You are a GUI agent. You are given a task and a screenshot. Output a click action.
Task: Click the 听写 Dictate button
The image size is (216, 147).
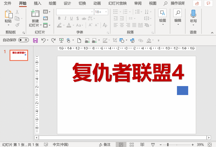(x=194, y=18)
